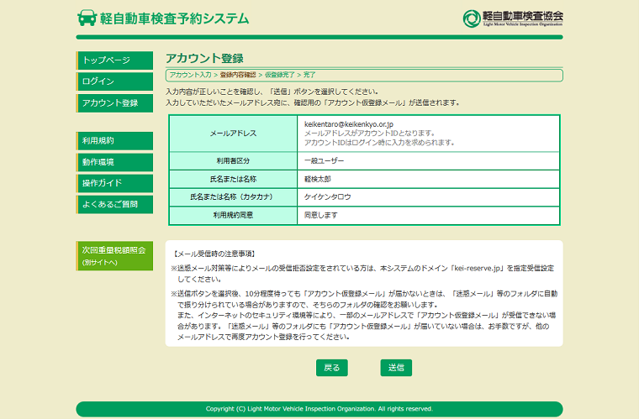Screen dimensions: 639x419
Task: Open よくあるご質問 menu item
Action: (x=114, y=204)
